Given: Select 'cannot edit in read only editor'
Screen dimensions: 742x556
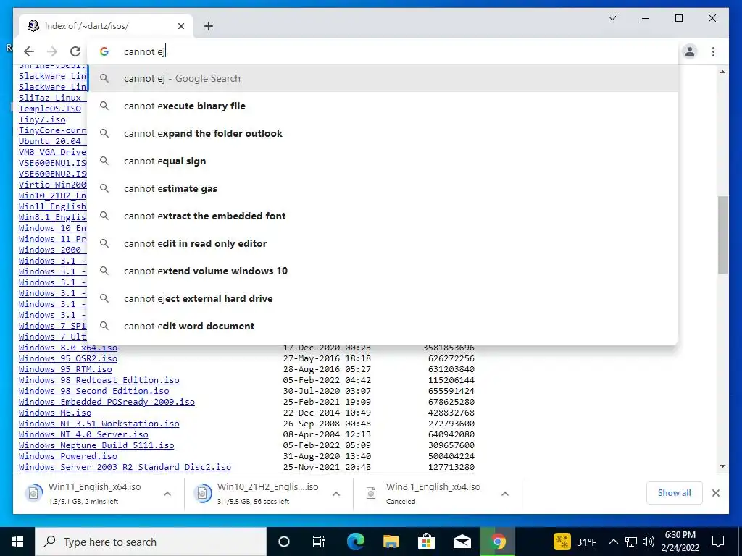Looking at the screenshot, I should click(x=383, y=243).
